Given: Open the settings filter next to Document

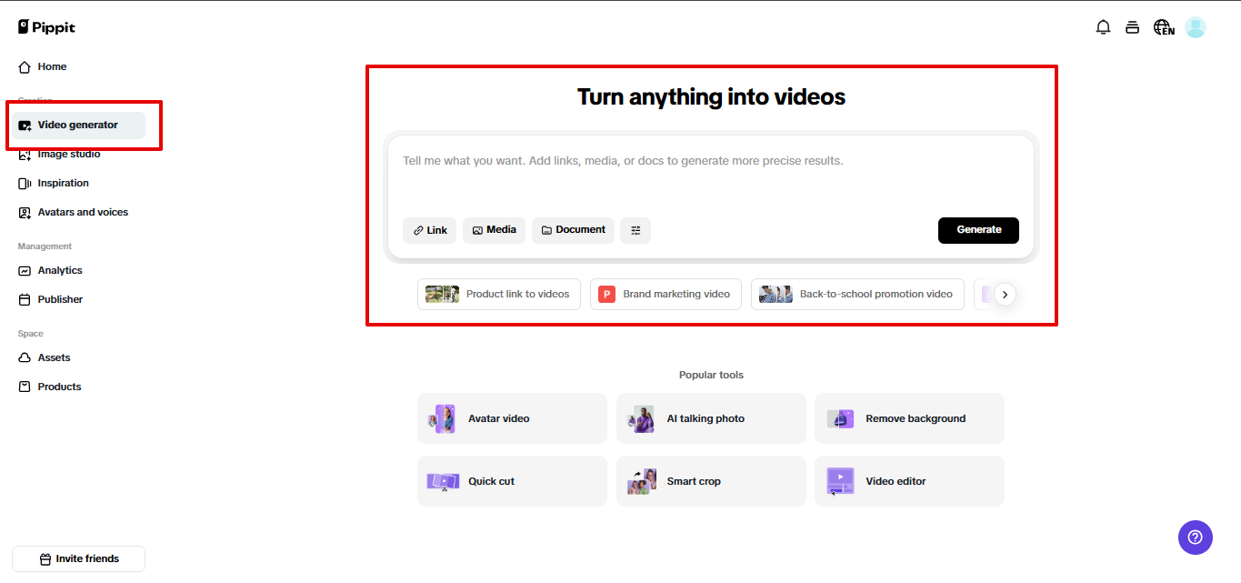Looking at the screenshot, I should 635,230.
